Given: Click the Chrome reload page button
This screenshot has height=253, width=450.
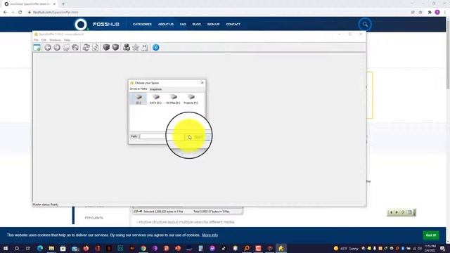Looking at the screenshot, I should click(20, 13).
